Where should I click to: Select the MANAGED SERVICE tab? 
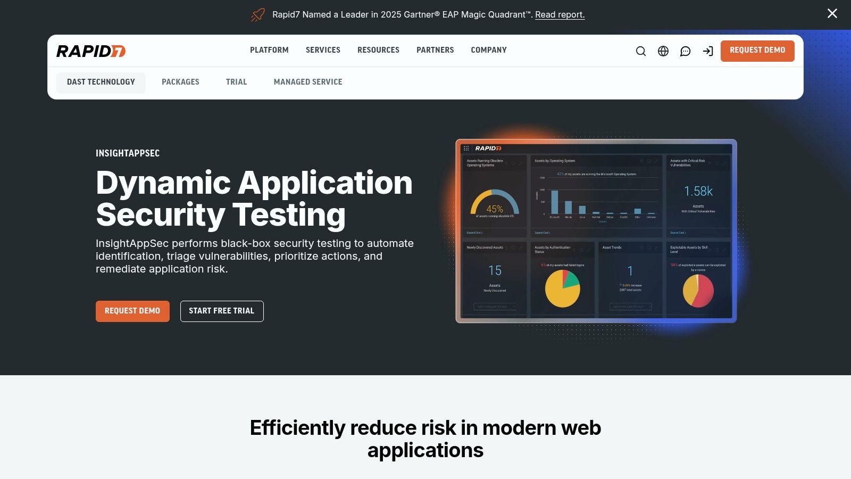coord(308,82)
